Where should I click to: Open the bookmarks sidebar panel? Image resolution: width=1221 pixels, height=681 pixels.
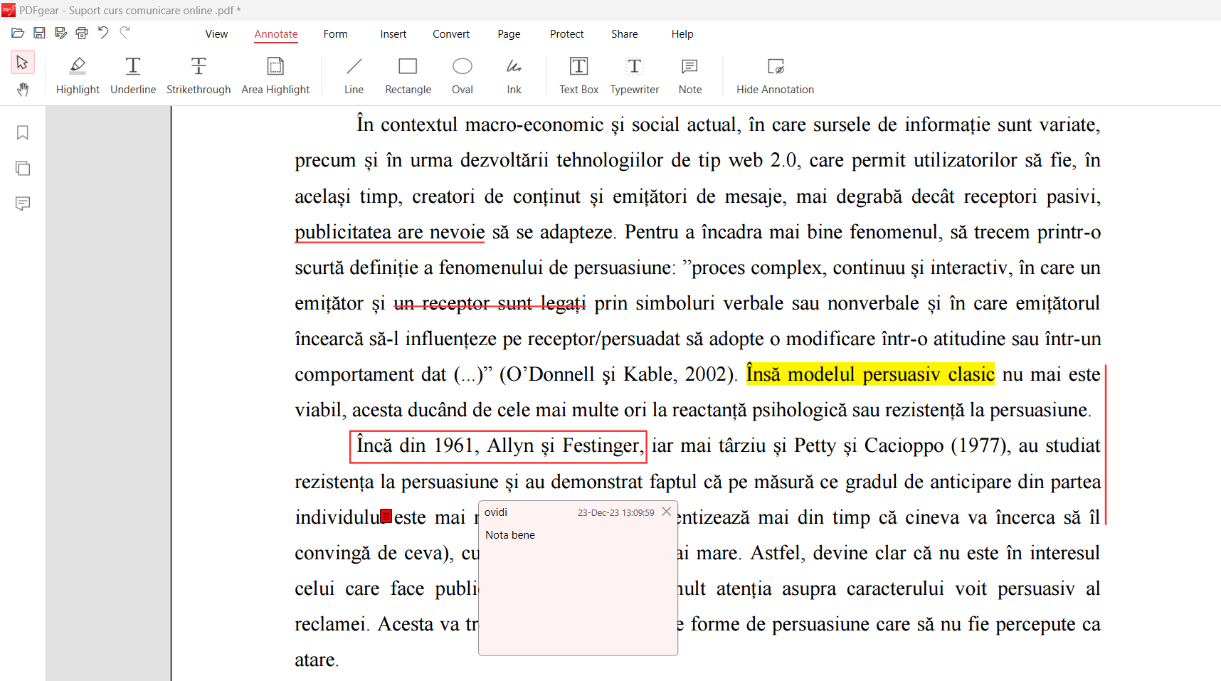click(x=22, y=132)
